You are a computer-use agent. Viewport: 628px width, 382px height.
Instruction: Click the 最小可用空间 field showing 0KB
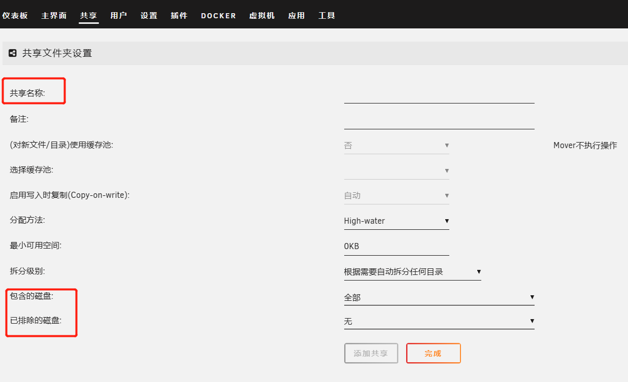coord(396,247)
